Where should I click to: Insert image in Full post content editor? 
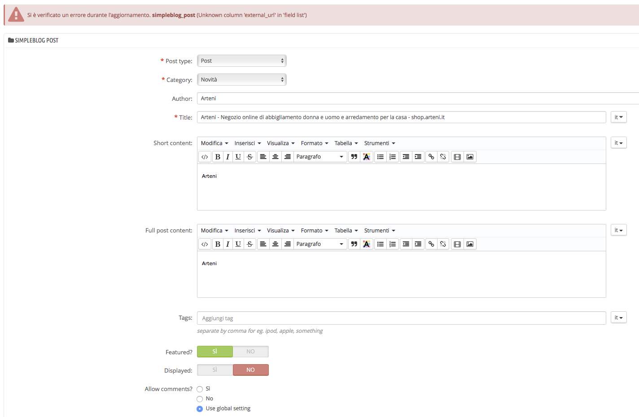470,244
